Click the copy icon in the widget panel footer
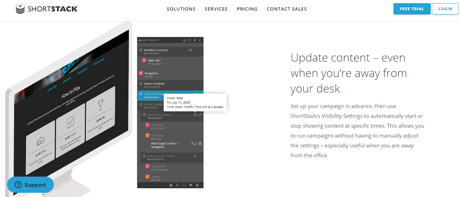This screenshot has height=197, width=460. pos(171,185)
